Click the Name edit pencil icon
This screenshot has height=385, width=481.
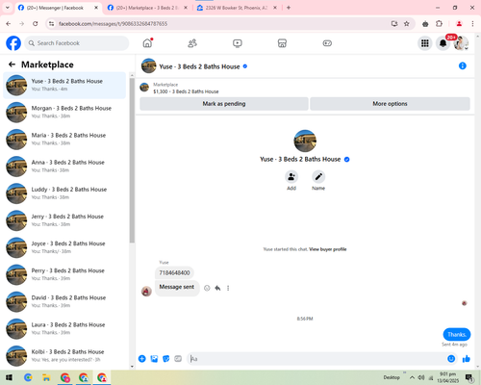pos(318,177)
